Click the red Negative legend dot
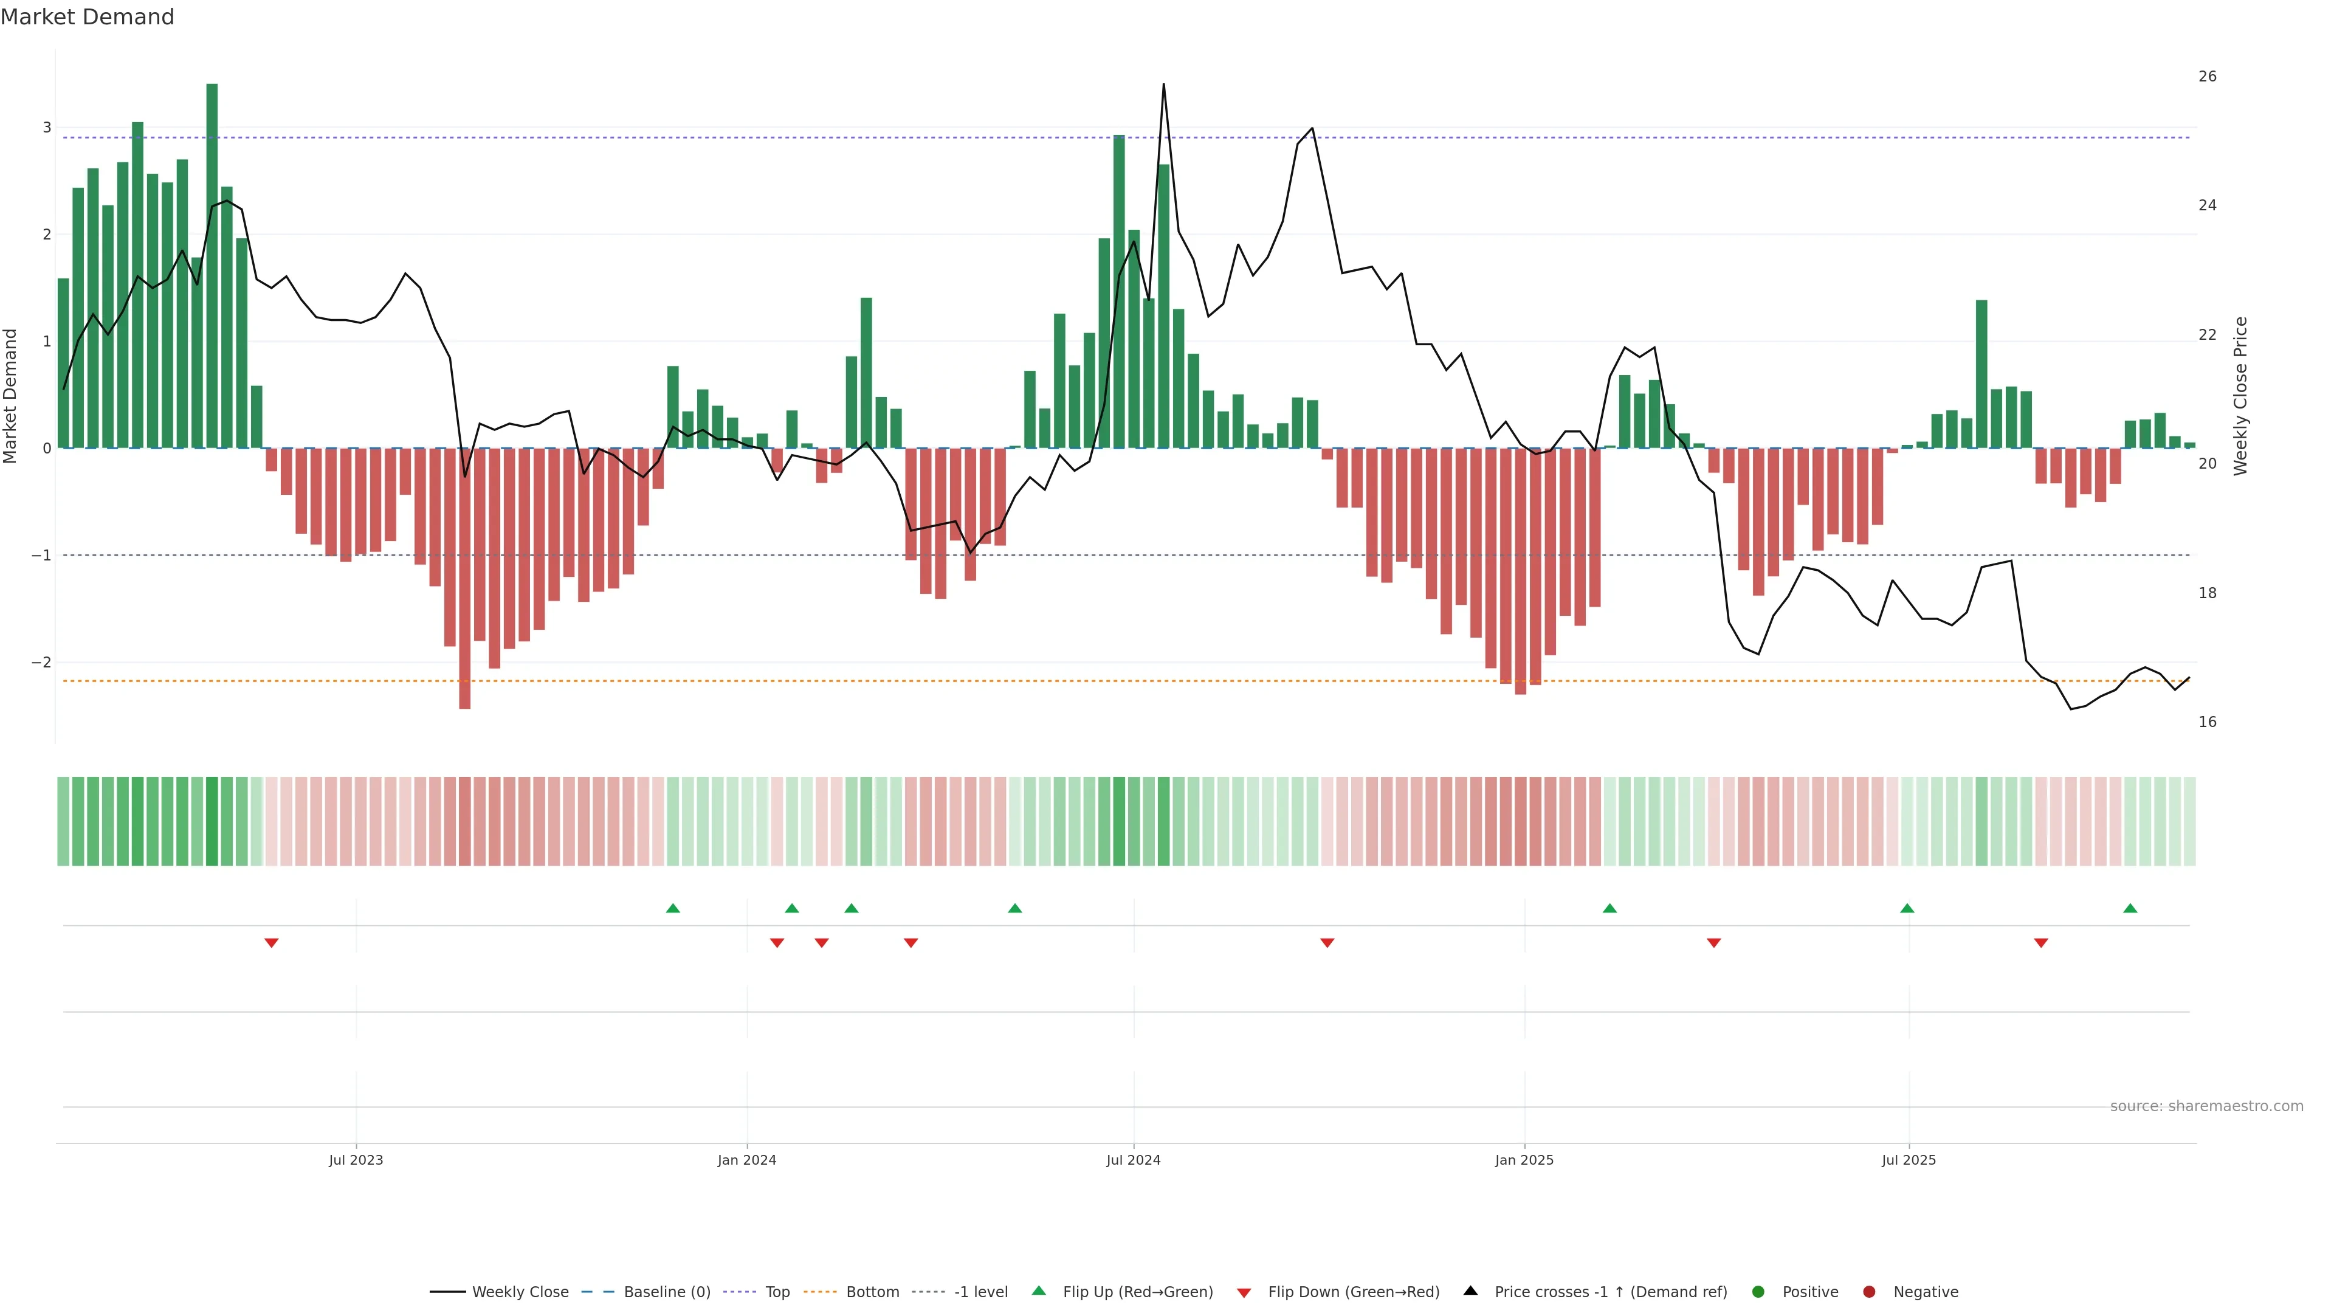The image size is (2334, 1313). click(x=1868, y=1291)
